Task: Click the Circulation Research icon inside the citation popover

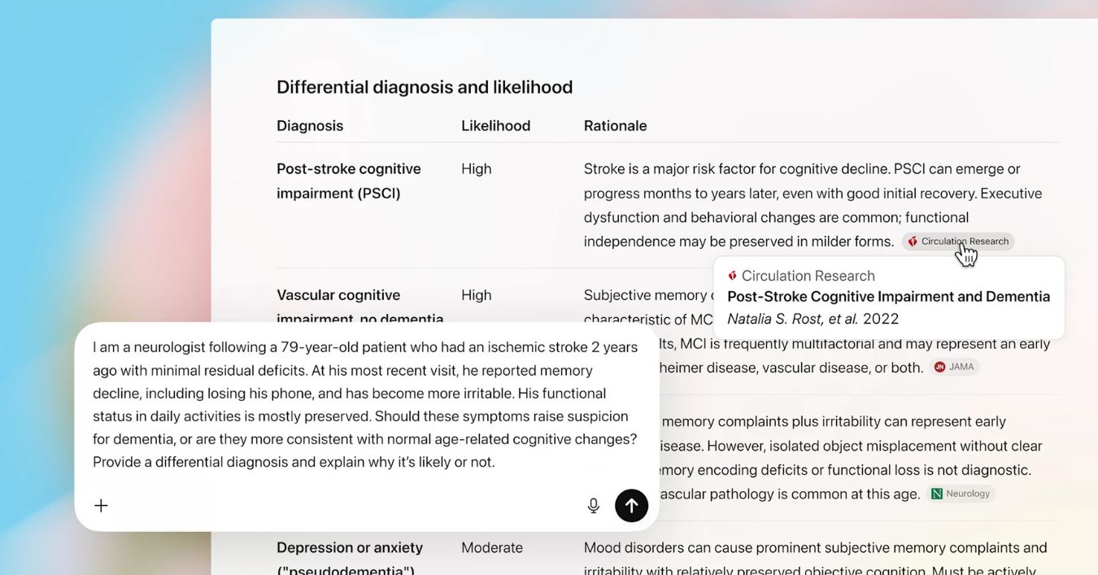Action: tap(731, 276)
